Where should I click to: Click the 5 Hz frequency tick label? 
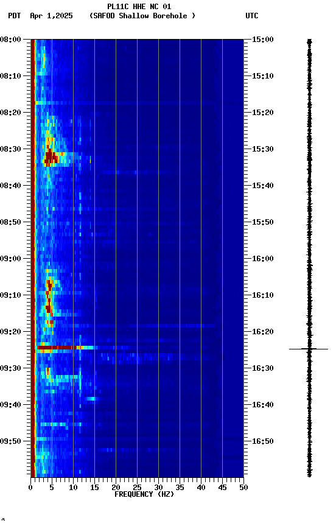[52, 488]
